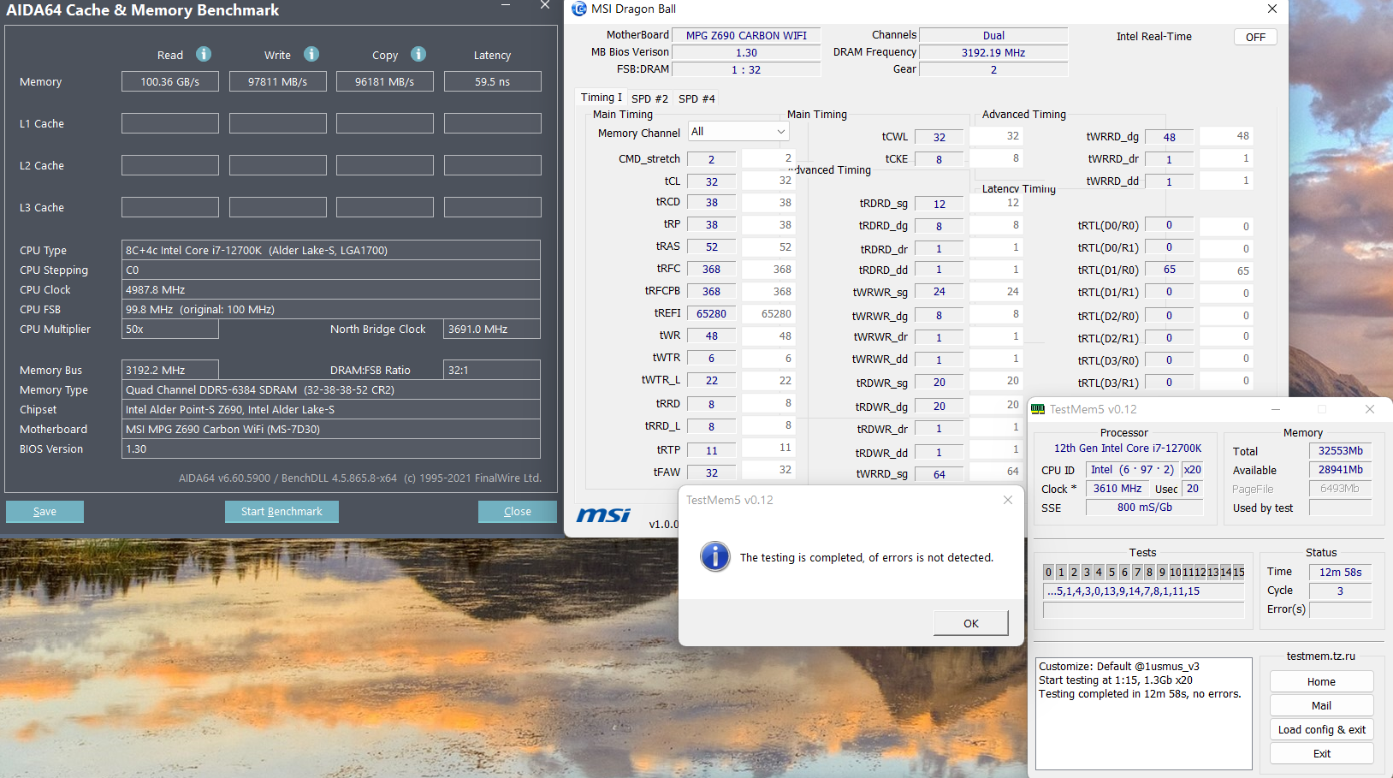The width and height of the screenshot is (1393, 778).
Task: Select the tWRWR_sg blue value field
Action: click(x=939, y=292)
